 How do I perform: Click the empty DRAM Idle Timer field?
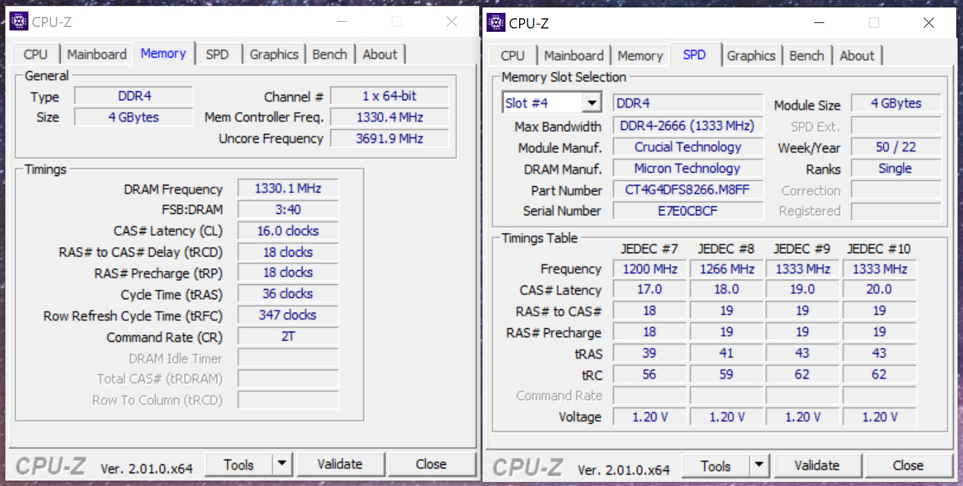point(288,358)
